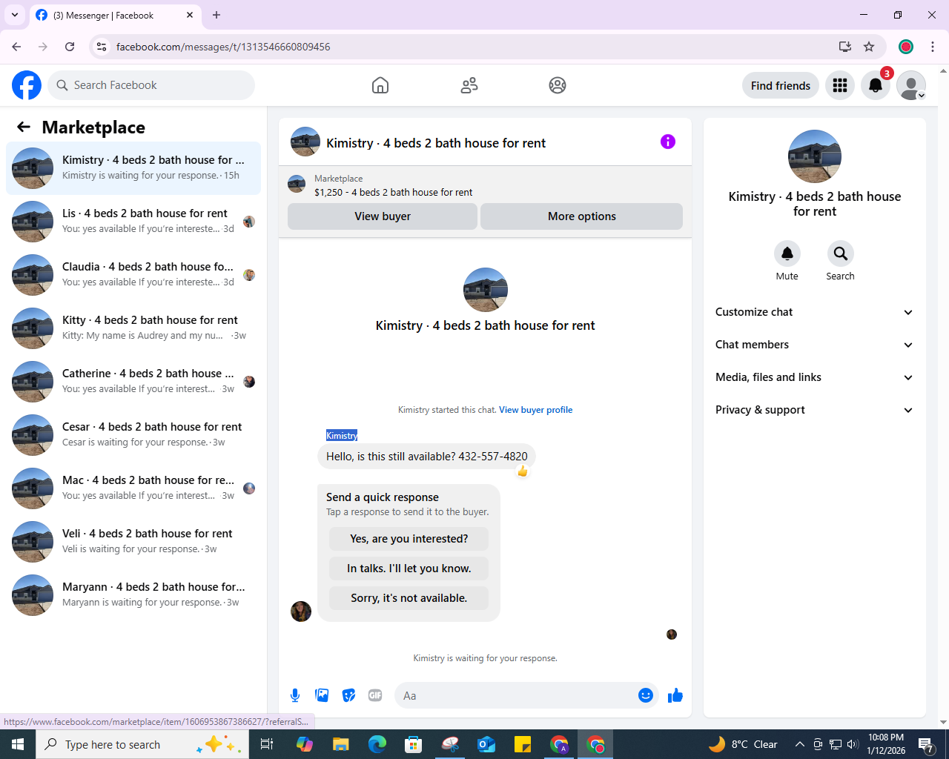Open the Friends icon in top navigation
This screenshot has width=949, height=759.
tap(469, 85)
